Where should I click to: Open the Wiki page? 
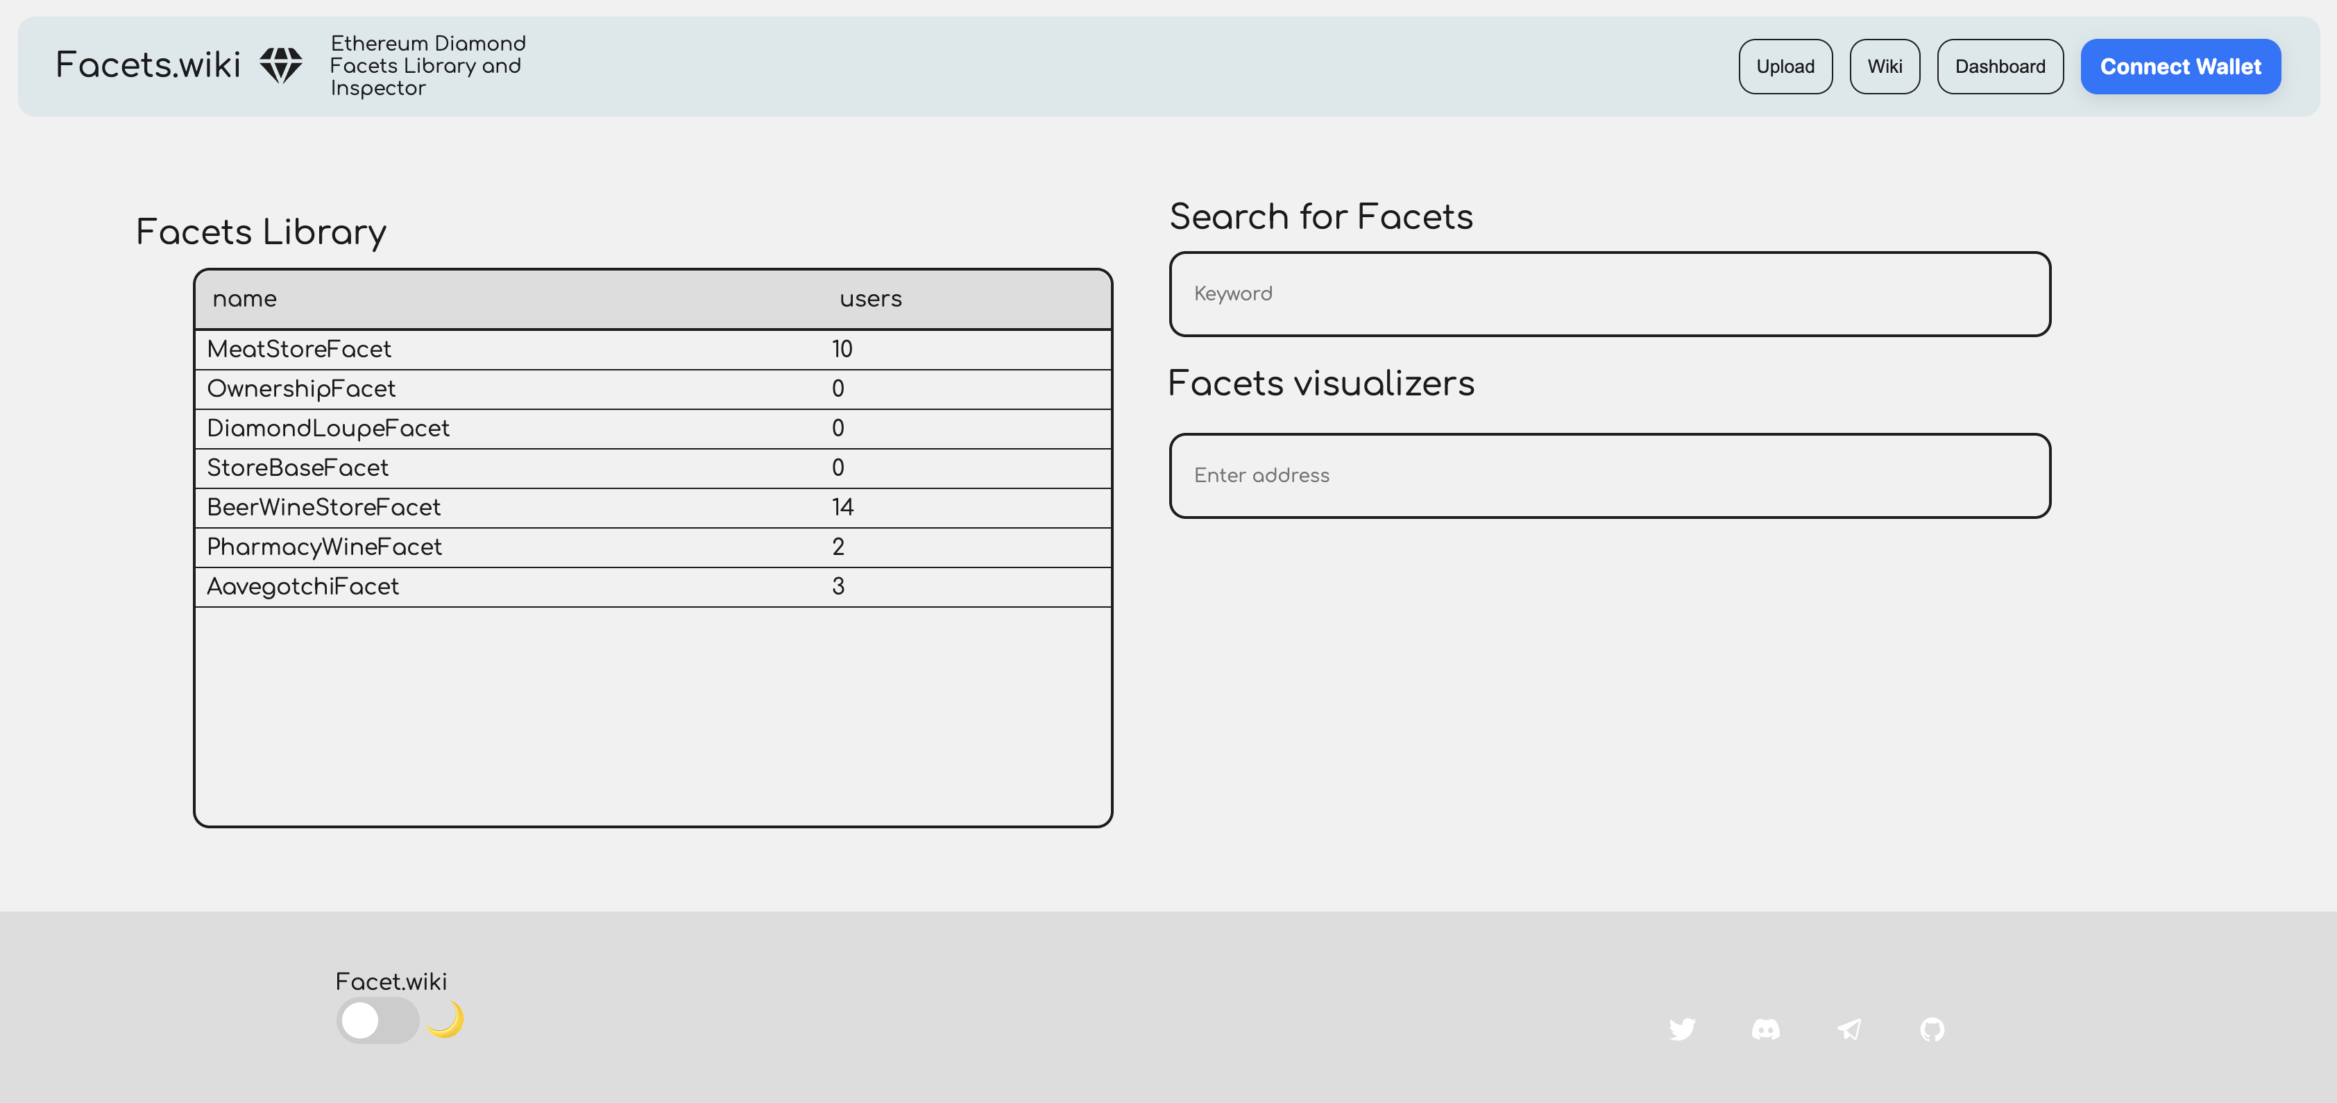[x=1883, y=66]
